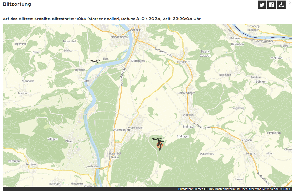Click the Remigen village label
The width and height of the screenshot is (294, 193).
[x=14, y=161]
